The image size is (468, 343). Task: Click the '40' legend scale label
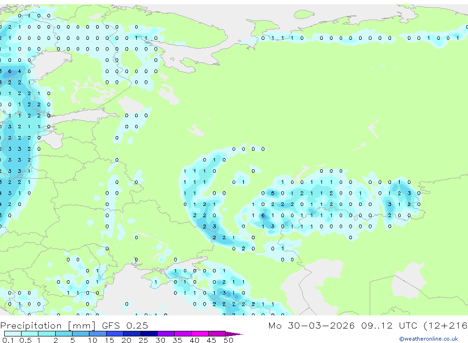194,340
